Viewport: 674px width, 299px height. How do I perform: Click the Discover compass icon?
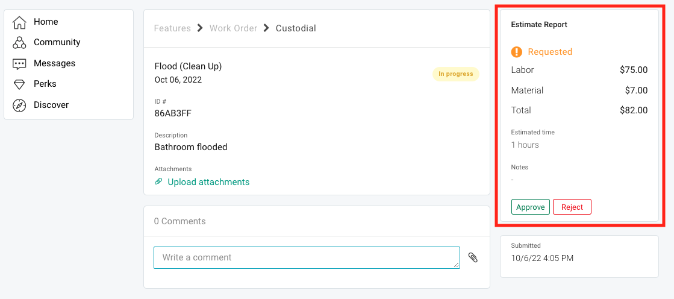point(19,105)
